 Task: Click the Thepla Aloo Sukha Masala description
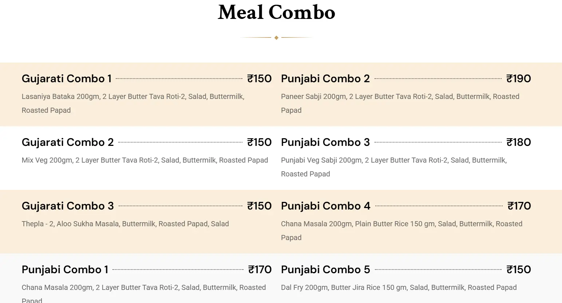click(x=125, y=224)
